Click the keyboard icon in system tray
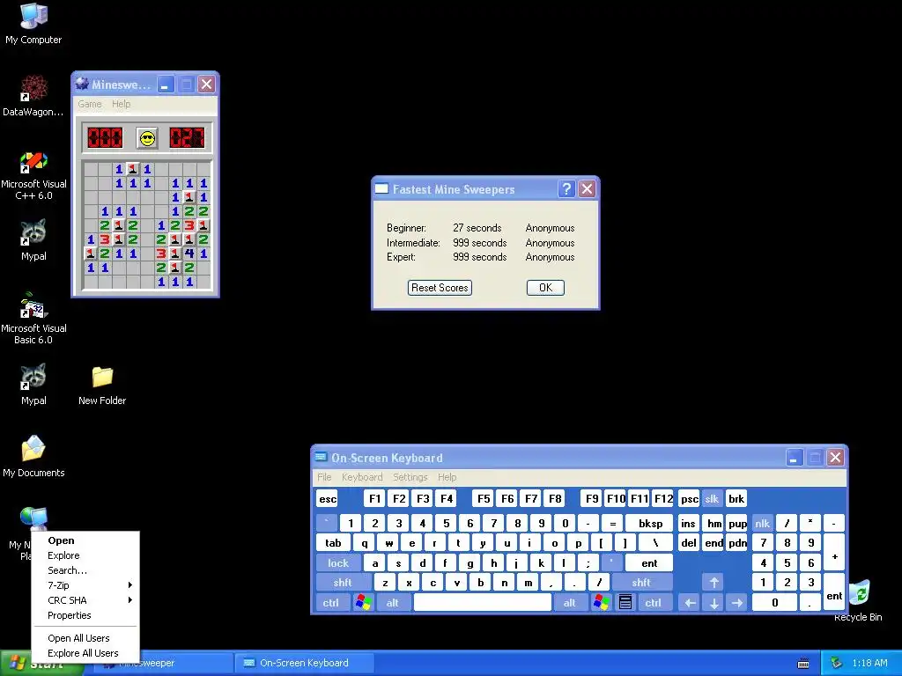The height and width of the screenshot is (676, 902). tap(803, 664)
